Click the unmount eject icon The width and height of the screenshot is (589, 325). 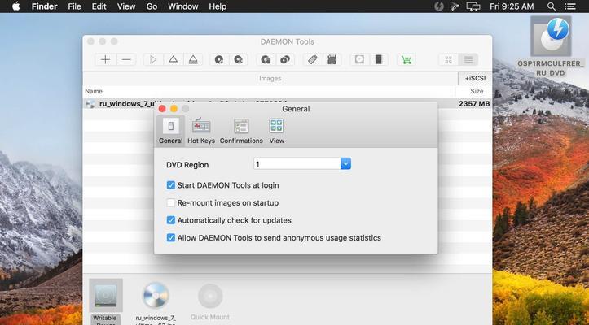pyautogui.click(x=174, y=59)
